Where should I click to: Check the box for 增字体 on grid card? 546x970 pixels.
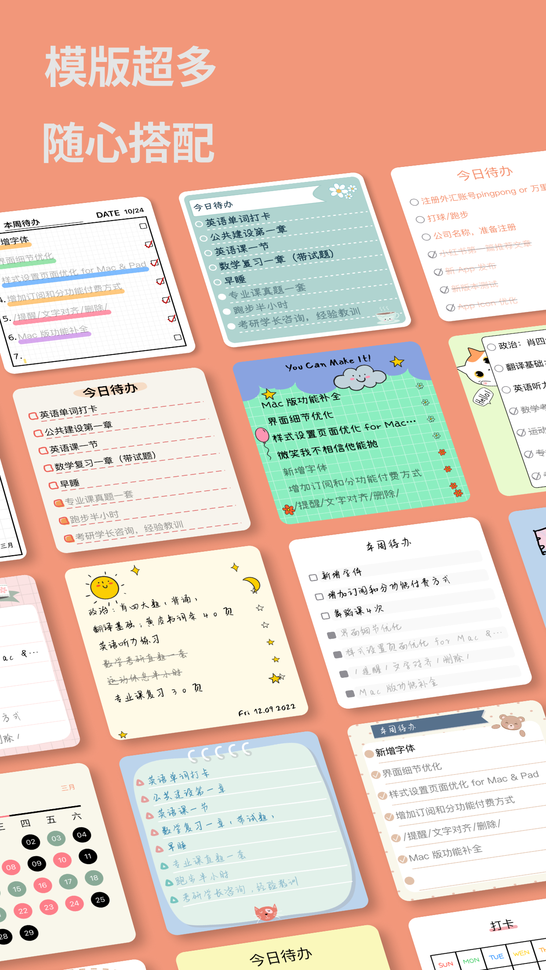click(x=143, y=226)
